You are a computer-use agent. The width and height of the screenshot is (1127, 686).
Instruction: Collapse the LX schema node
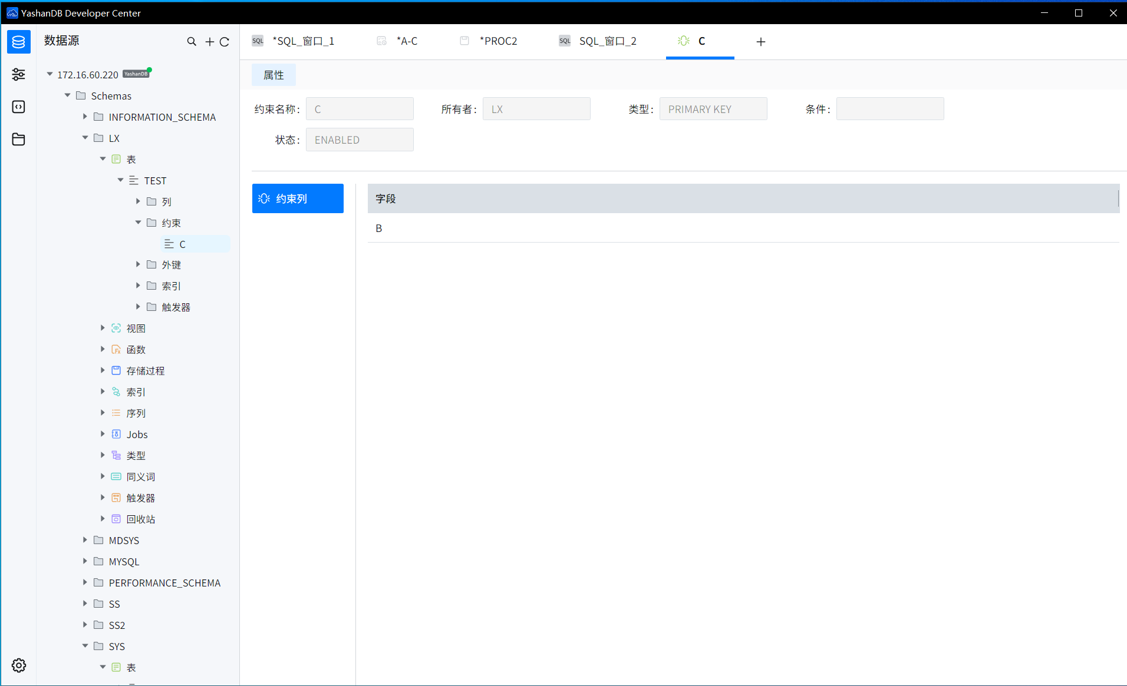point(85,138)
